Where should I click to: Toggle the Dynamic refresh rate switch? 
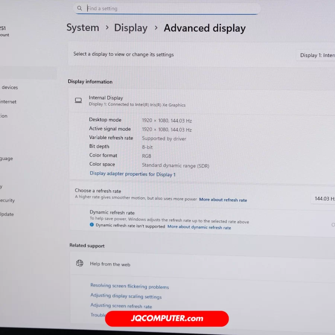click(x=333, y=225)
